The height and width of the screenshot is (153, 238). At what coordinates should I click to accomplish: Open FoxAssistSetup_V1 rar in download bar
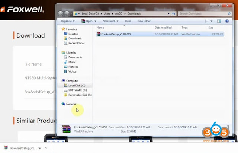tap(26, 148)
